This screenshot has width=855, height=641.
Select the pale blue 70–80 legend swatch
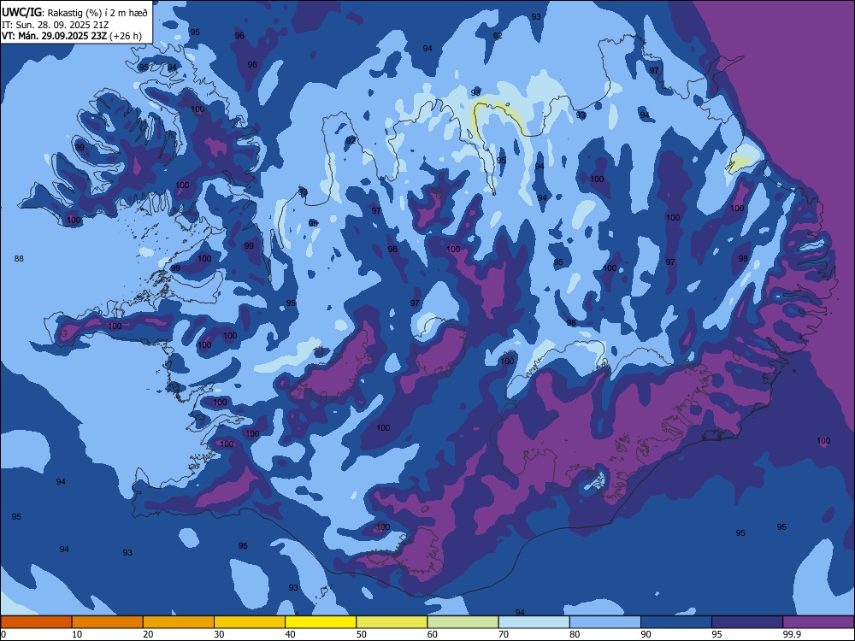(534, 622)
